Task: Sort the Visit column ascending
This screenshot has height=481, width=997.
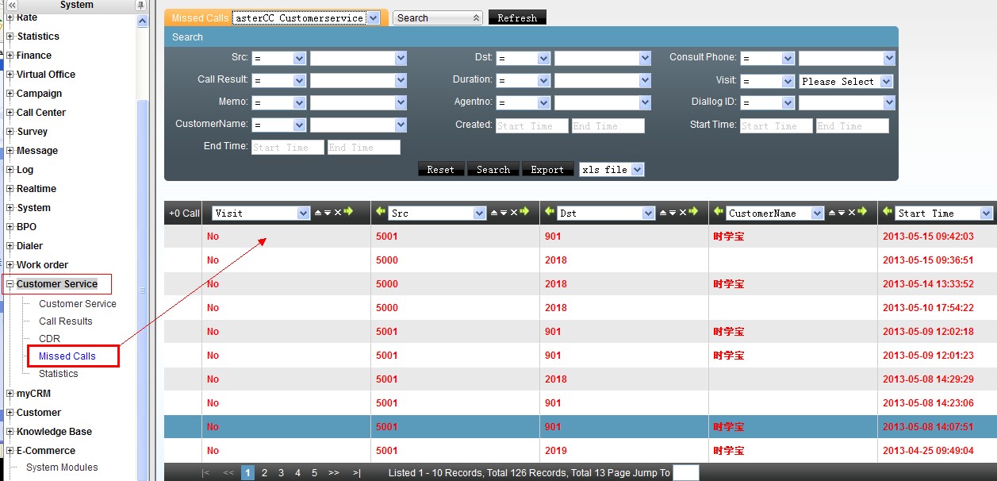Action: [x=318, y=213]
